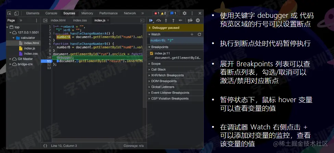Click the red error count badge
Screen dimensions: 334x153
point(157,13)
